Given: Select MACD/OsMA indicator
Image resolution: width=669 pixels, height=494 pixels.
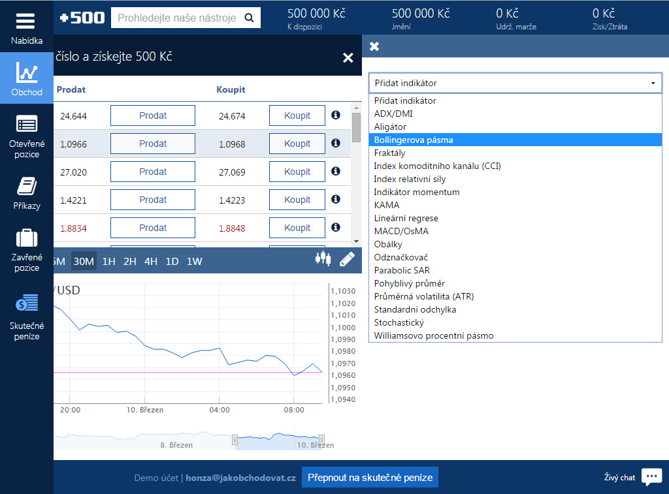Looking at the screenshot, I should click(x=515, y=232).
